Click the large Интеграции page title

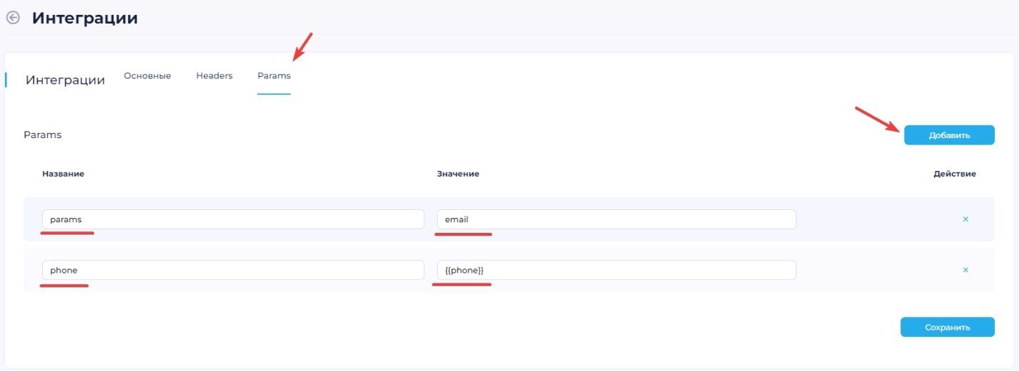(85, 19)
